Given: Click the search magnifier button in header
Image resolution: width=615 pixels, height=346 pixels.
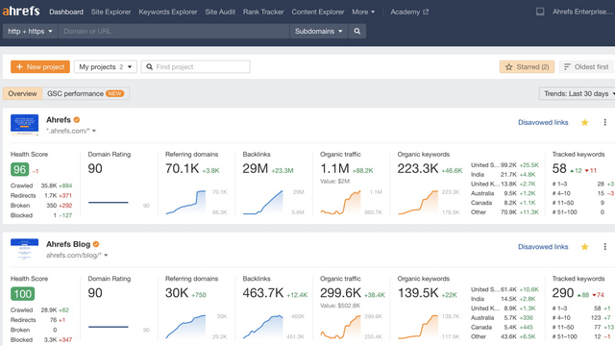Looking at the screenshot, I should click(357, 31).
